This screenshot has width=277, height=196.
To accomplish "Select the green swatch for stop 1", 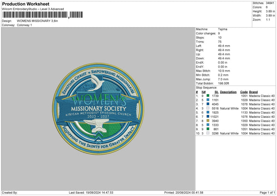I will 208,96.
